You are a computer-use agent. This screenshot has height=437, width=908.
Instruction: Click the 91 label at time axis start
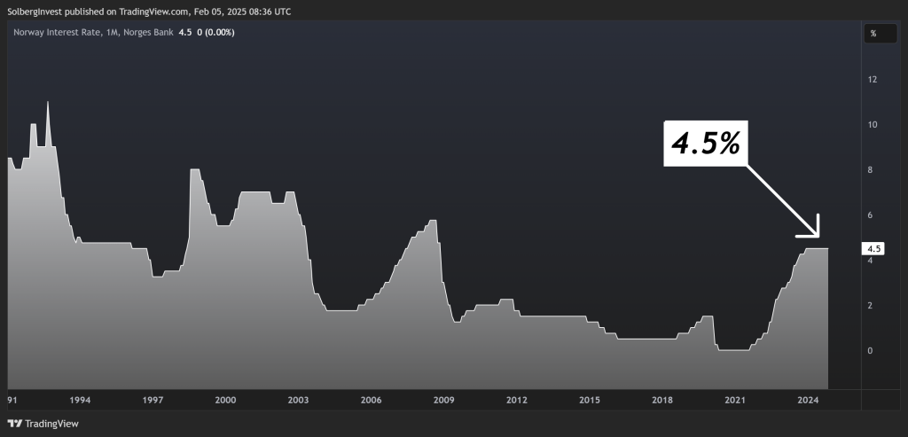click(12, 401)
